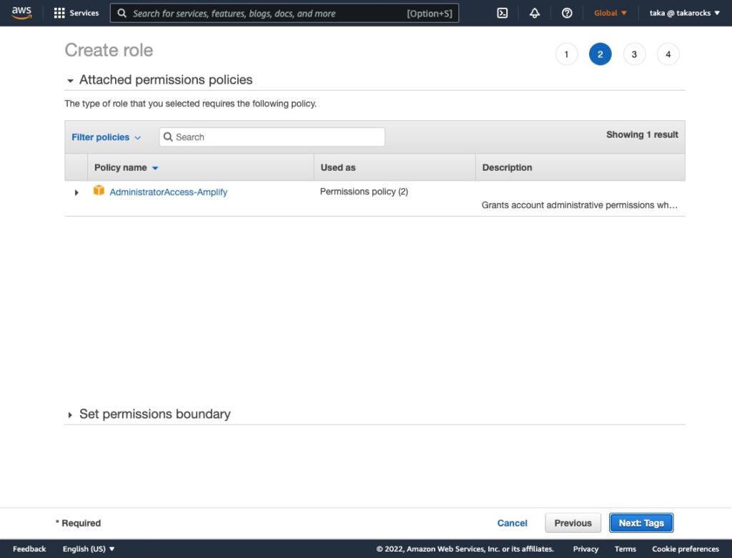Open the notifications bell
The width and height of the screenshot is (732, 558).
click(x=535, y=13)
